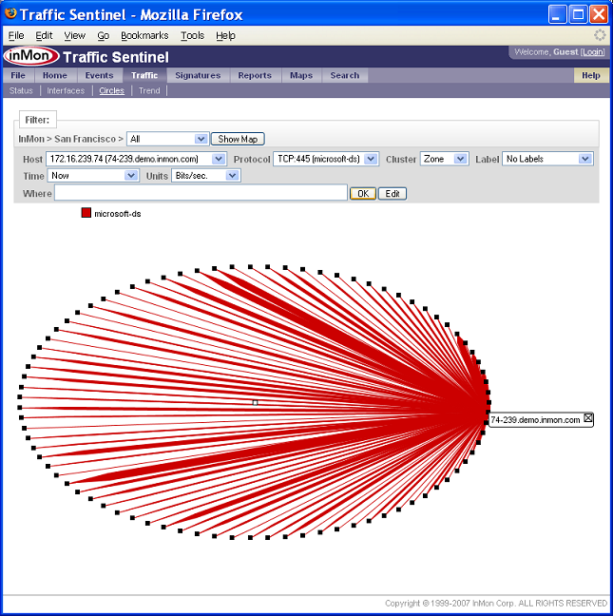Viewport: 613px width, 616px height.
Task: Click the microsoft-ds legend text
Action: [118, 214]
